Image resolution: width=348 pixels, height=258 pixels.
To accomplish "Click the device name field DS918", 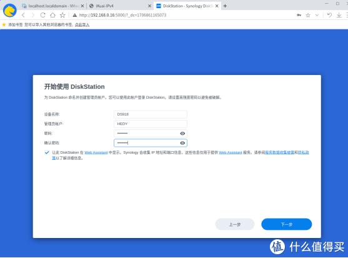I will click(150, 114).
